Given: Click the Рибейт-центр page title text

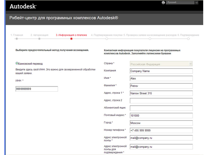Looking at the screenshot, I should pos(64,18).
